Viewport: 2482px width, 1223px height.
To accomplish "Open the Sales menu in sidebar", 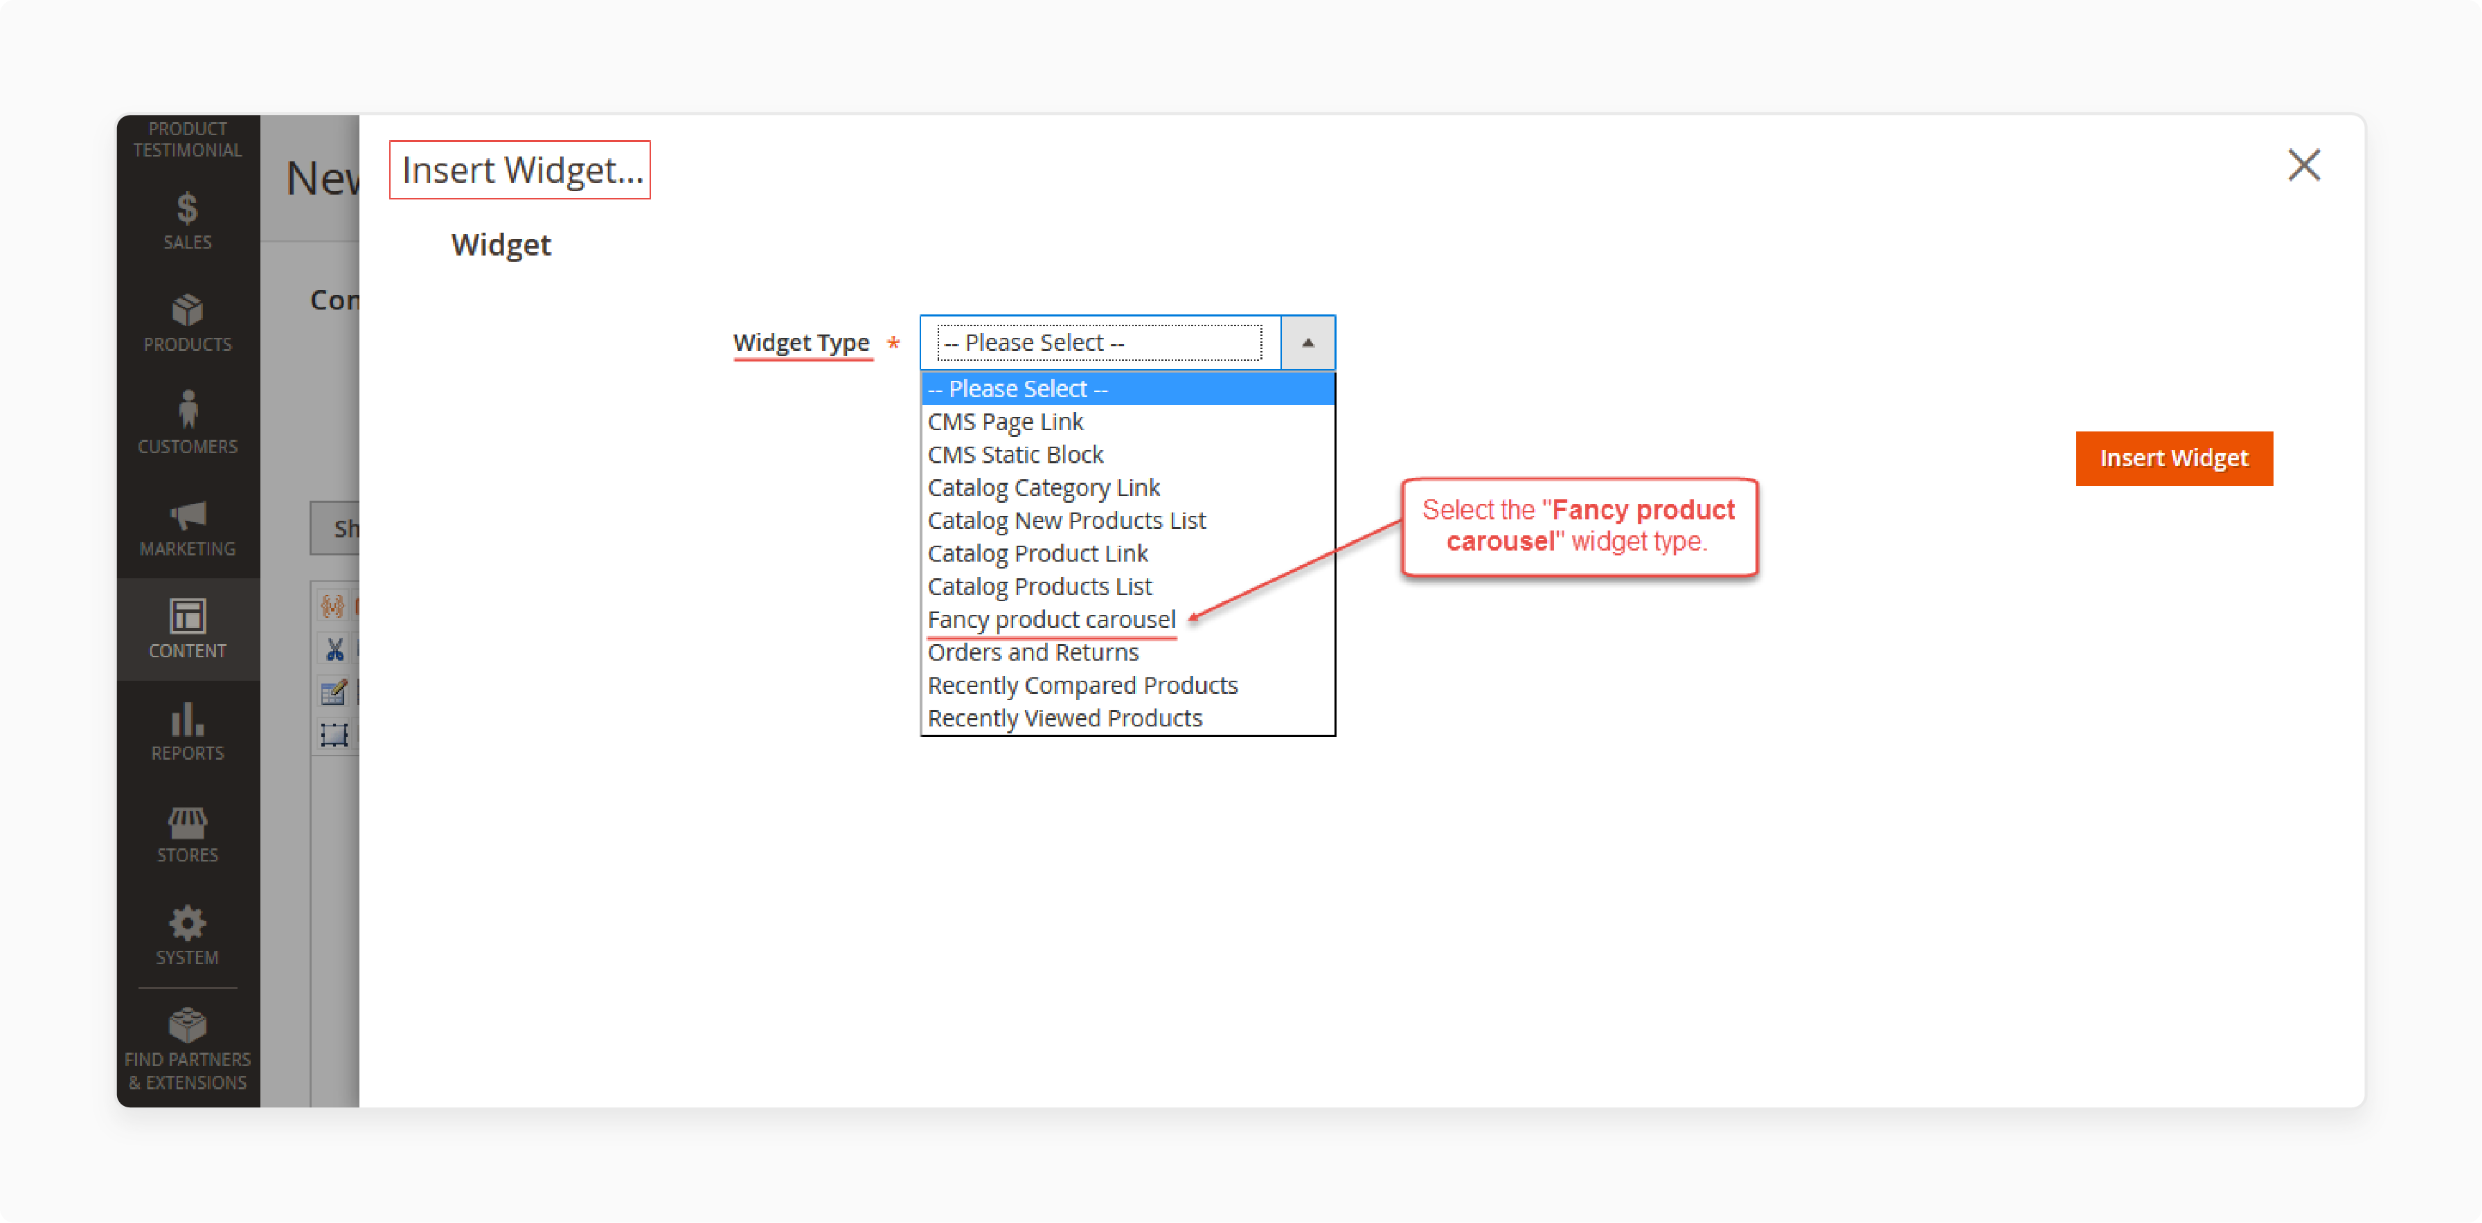I will (188, 221).
